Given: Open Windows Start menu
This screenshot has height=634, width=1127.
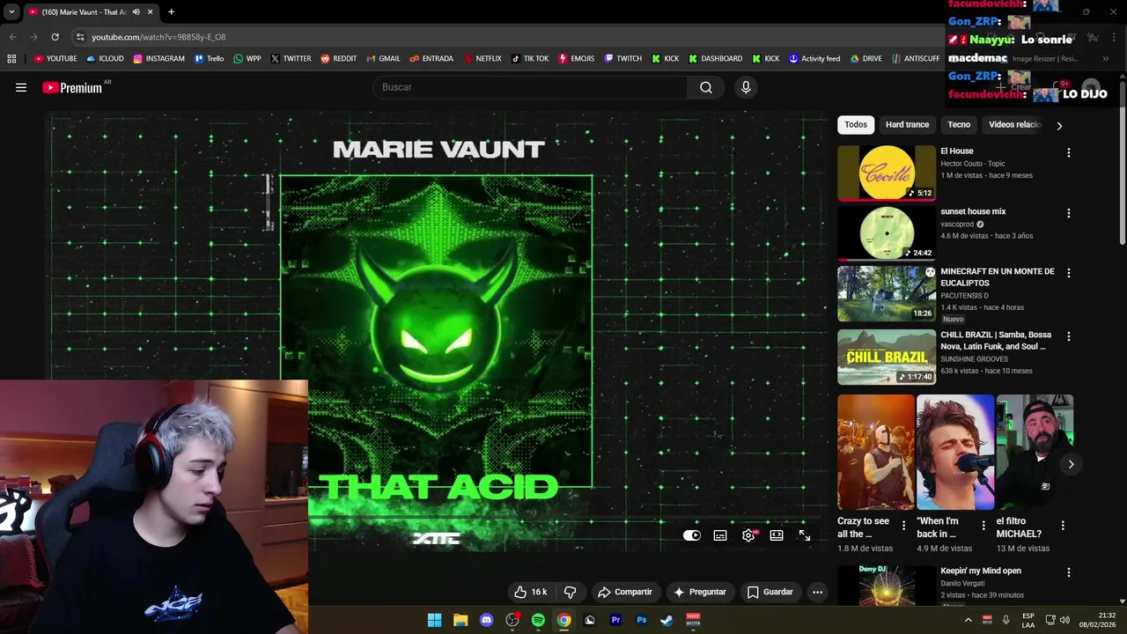Looking at the screenshot, I should [x=434, y=620].
